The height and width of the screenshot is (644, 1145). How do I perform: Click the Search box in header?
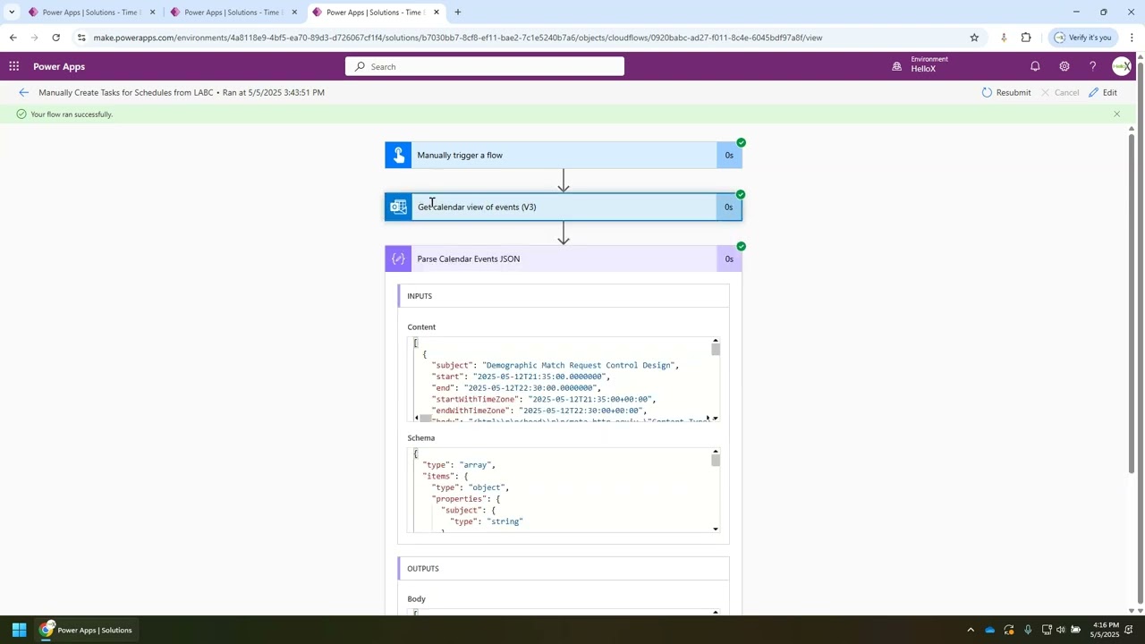(x=485, y=66)
